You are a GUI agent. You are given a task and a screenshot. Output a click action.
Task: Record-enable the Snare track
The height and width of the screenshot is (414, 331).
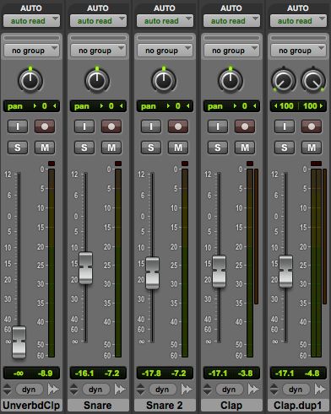pos(111,126)
